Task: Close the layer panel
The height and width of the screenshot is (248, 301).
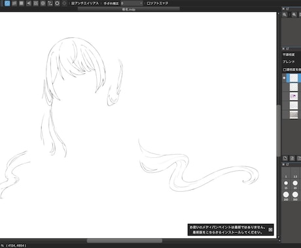Action: (283, 48)
